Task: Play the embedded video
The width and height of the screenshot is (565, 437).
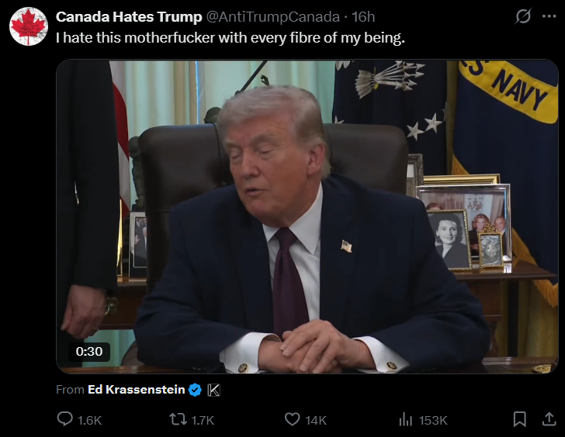Action: [x=307, y=217]
